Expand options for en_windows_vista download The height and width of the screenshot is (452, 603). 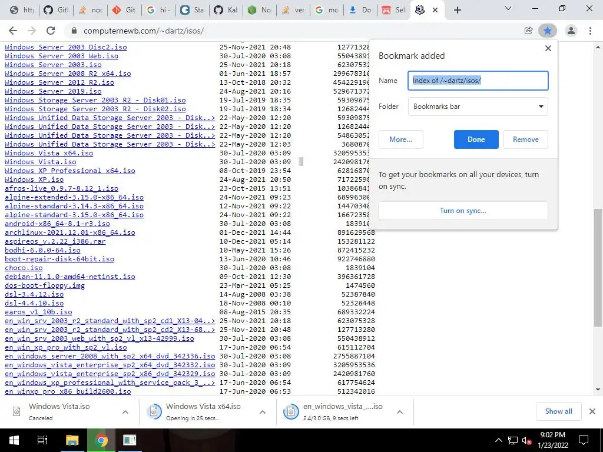[x=400, y=412]
